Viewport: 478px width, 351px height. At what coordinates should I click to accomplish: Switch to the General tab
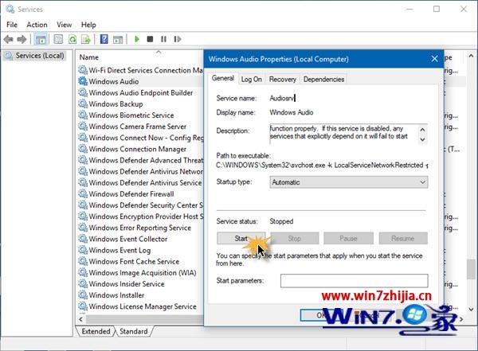[x=223, y=78]
